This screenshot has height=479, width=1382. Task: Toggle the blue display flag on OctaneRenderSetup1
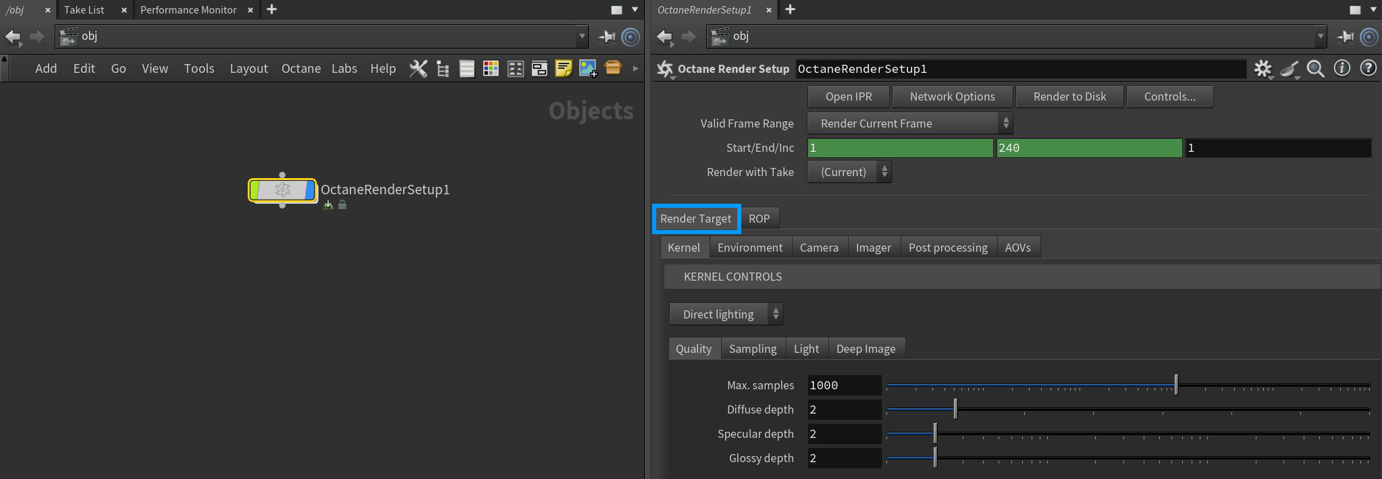coord(310,190)
